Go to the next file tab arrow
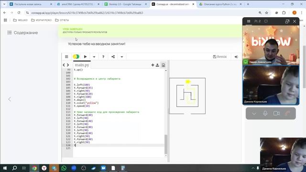Viewport: 306px width, 172px height. tap(68, 65)
